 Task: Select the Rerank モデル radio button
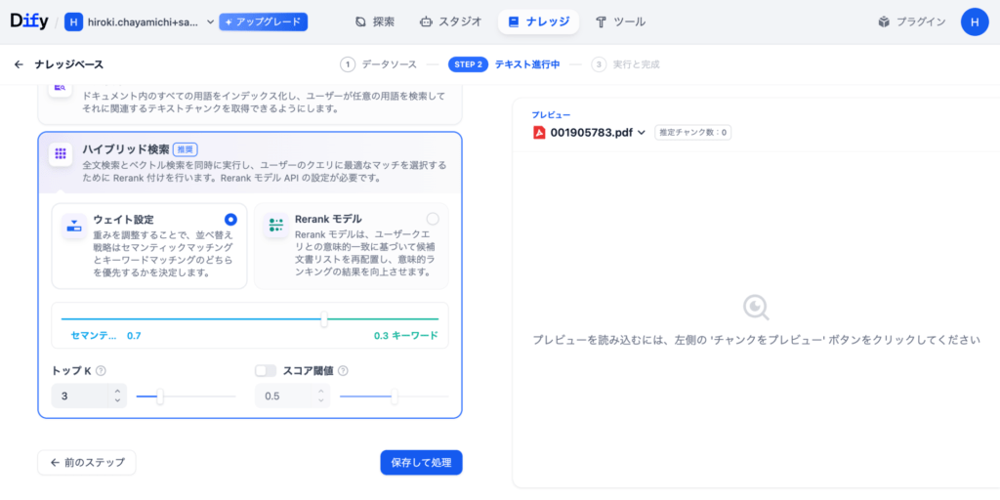[x=433, y=220]
